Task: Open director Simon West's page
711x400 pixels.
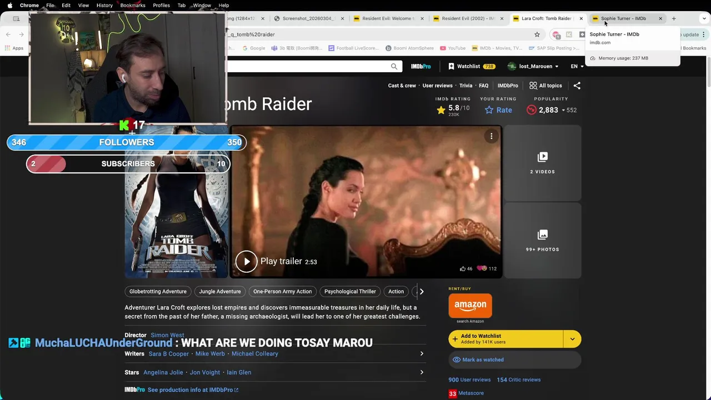Action: tap(167, 335)
